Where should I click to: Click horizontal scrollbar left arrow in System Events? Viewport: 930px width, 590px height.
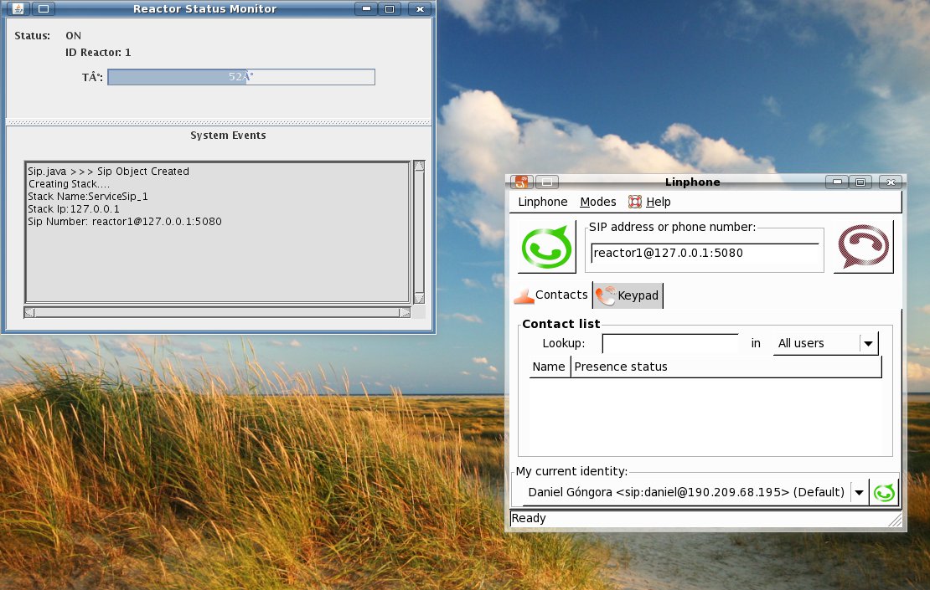29,313
